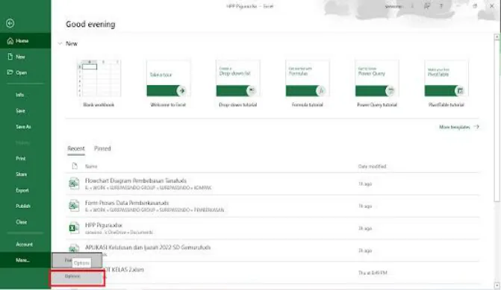The height and width of the screenshot is (290, 501).
Task: Minimize the Excel window
Action: (x=458, y=6)
